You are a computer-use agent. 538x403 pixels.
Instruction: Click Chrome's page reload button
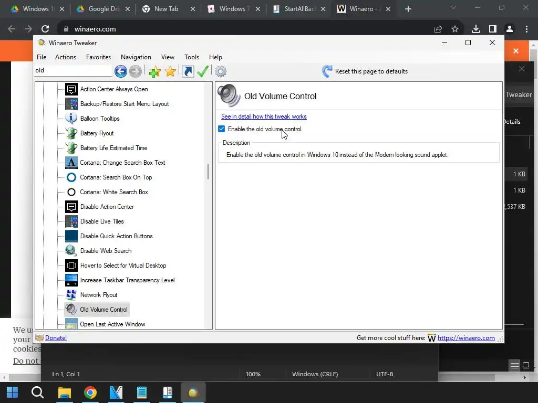pyautogui.click(x=45, y=29)
